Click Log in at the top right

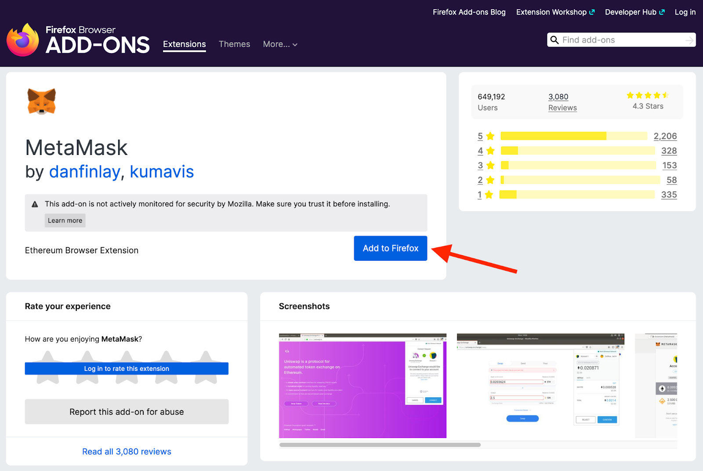(685, 12)
